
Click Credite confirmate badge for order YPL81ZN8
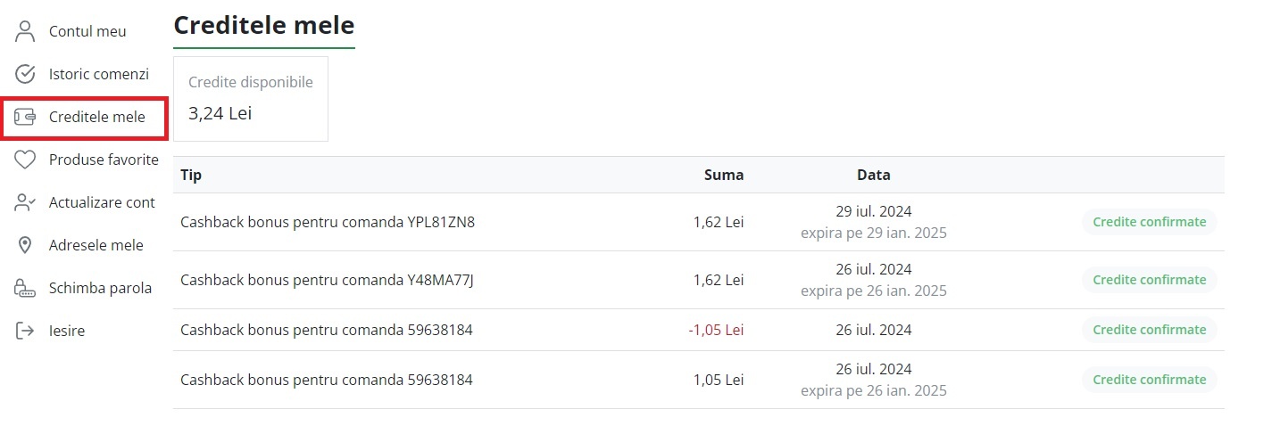1150,222
